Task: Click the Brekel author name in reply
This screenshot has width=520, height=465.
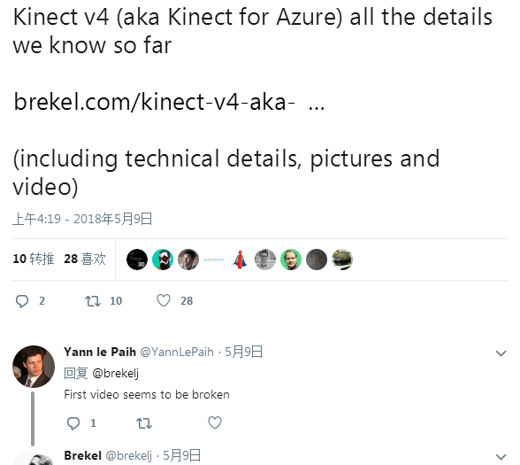Action: click(82, 455)
